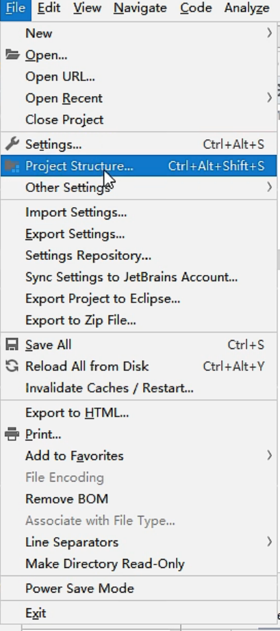The image size is (280, 631).
Task: Click the printer icon next to Print
Action: 12,434
